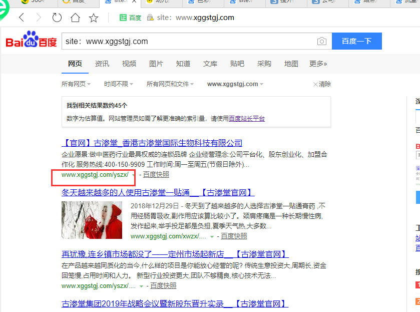
Task: Click the browser address bar URL text
Action: pos(196,18)
